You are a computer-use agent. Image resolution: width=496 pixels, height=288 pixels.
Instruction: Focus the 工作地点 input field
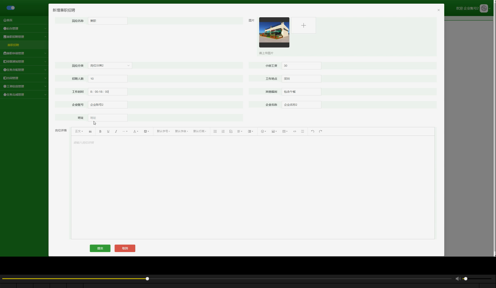301,79
